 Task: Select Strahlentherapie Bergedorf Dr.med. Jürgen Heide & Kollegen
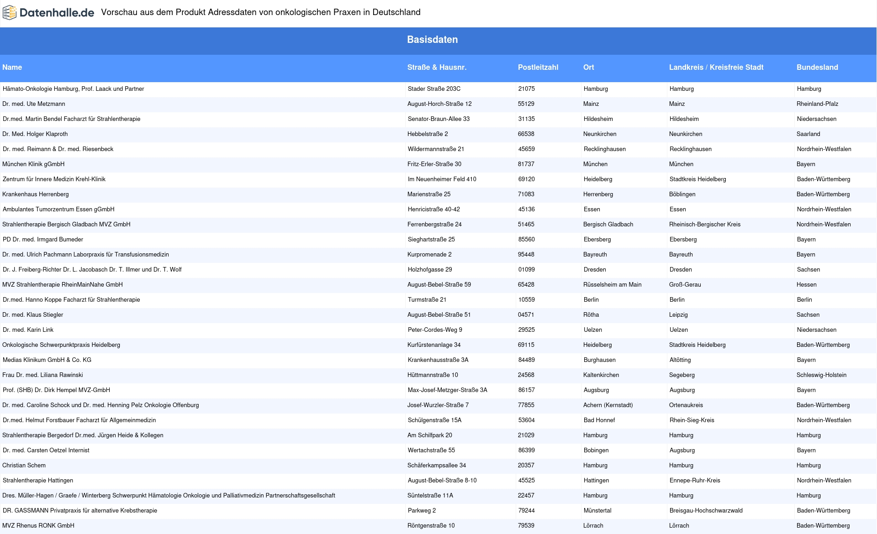pos(83,435)
